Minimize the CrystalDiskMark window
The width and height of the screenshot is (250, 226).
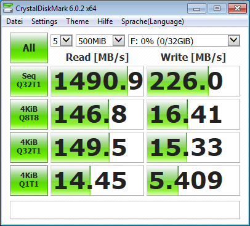tap(196, 9)
